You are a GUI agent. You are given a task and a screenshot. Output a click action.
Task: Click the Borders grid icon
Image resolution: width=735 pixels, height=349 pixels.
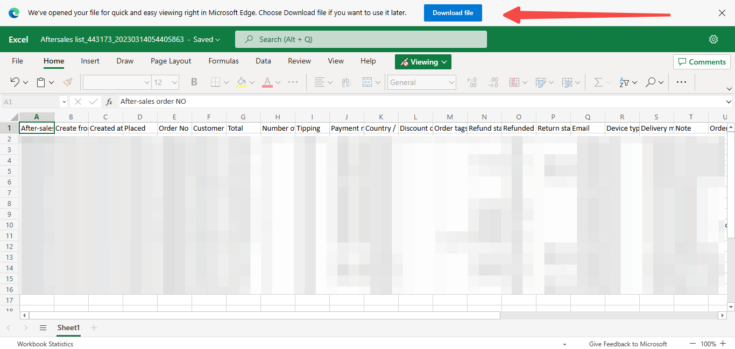coord(215,82)
